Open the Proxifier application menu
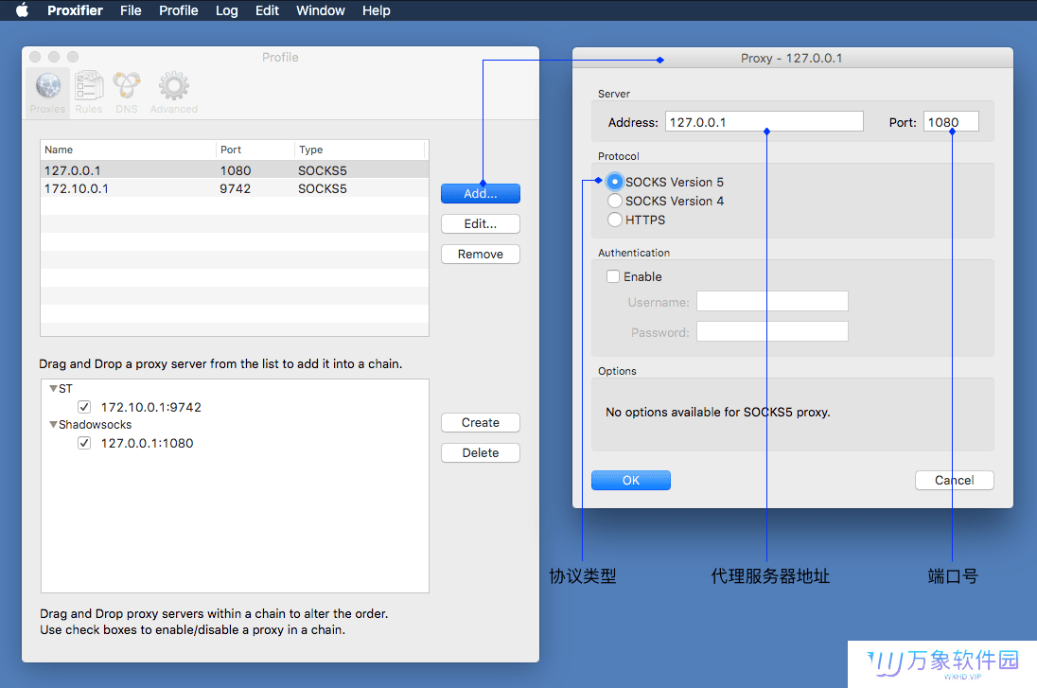The image size is (1037, 688). (75, 10)
